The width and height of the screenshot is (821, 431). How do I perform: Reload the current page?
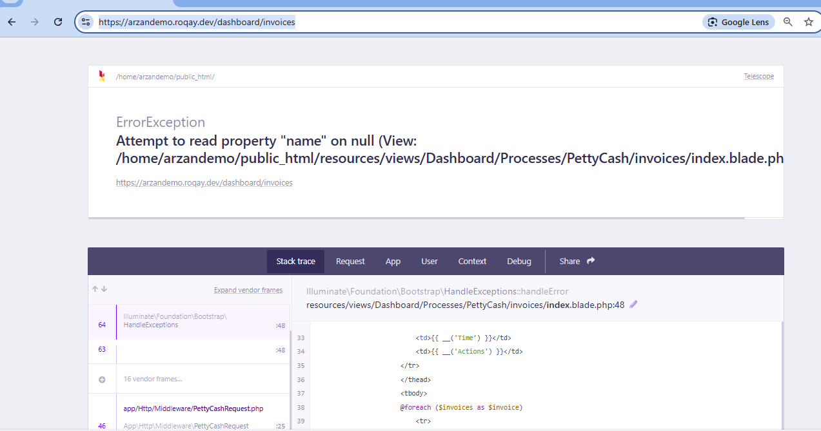coord(58,22)
